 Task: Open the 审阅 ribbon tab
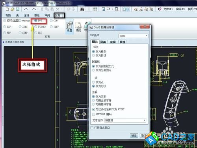[47, 15]
